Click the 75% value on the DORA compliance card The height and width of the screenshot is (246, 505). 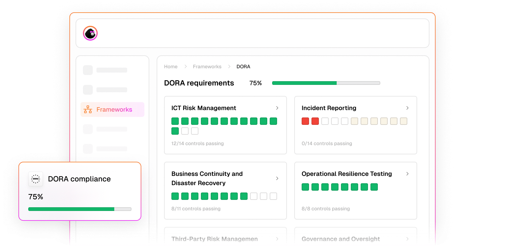pos(36,197)
